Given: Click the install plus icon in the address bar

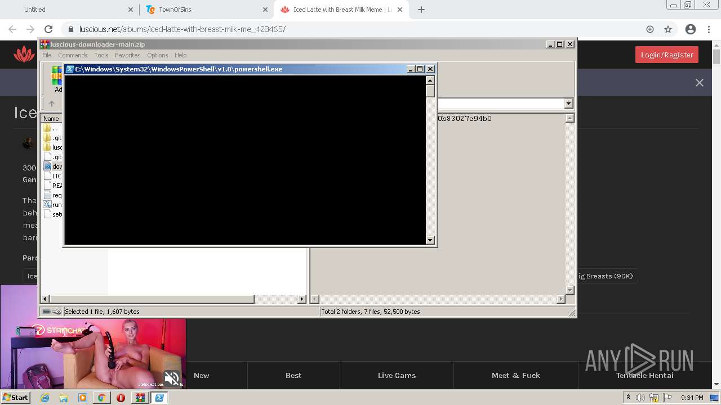Looking at the screenshot, I should pos(650,29).
